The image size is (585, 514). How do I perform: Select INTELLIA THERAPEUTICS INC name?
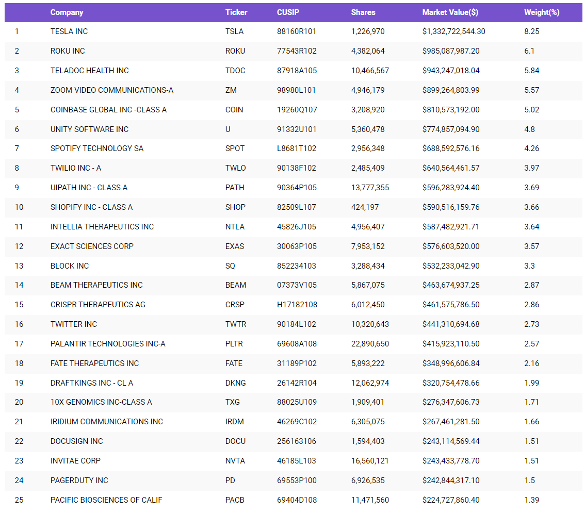pyautogui.click(x=102, y=227)
